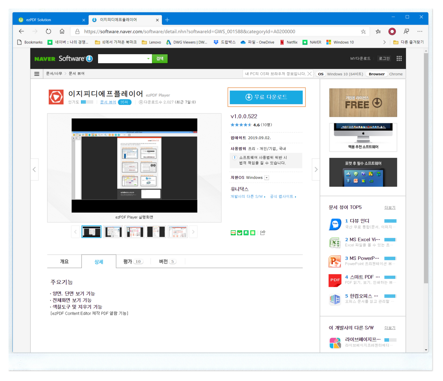Go to previous thumbnail page arrow

(x=75, y=232)
